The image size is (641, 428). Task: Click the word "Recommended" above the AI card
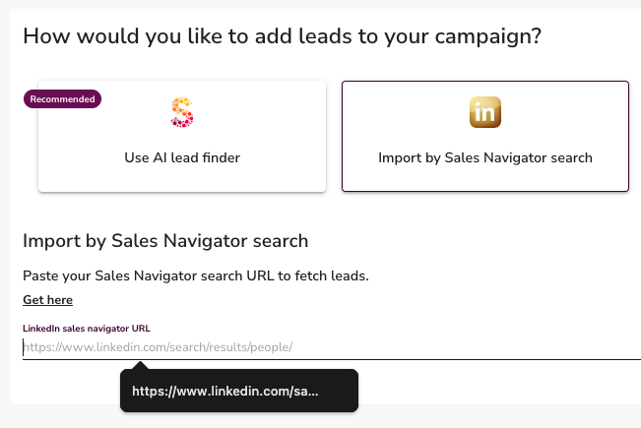pos(62,99)
